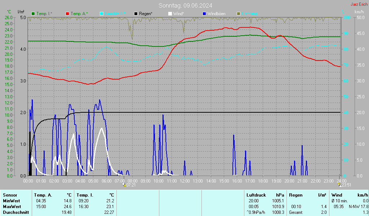Click the 12:00 time axis label

pos(185,181)
